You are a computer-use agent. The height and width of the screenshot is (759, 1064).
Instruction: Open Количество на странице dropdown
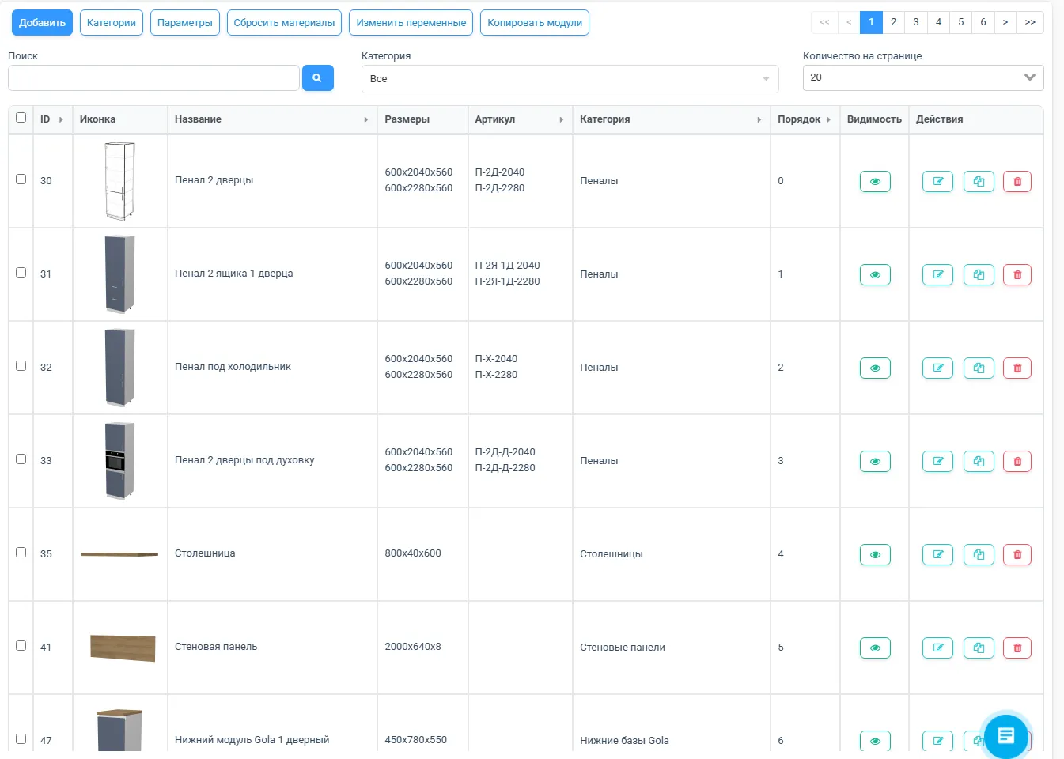pyautogui.click(x=923, y=77)
